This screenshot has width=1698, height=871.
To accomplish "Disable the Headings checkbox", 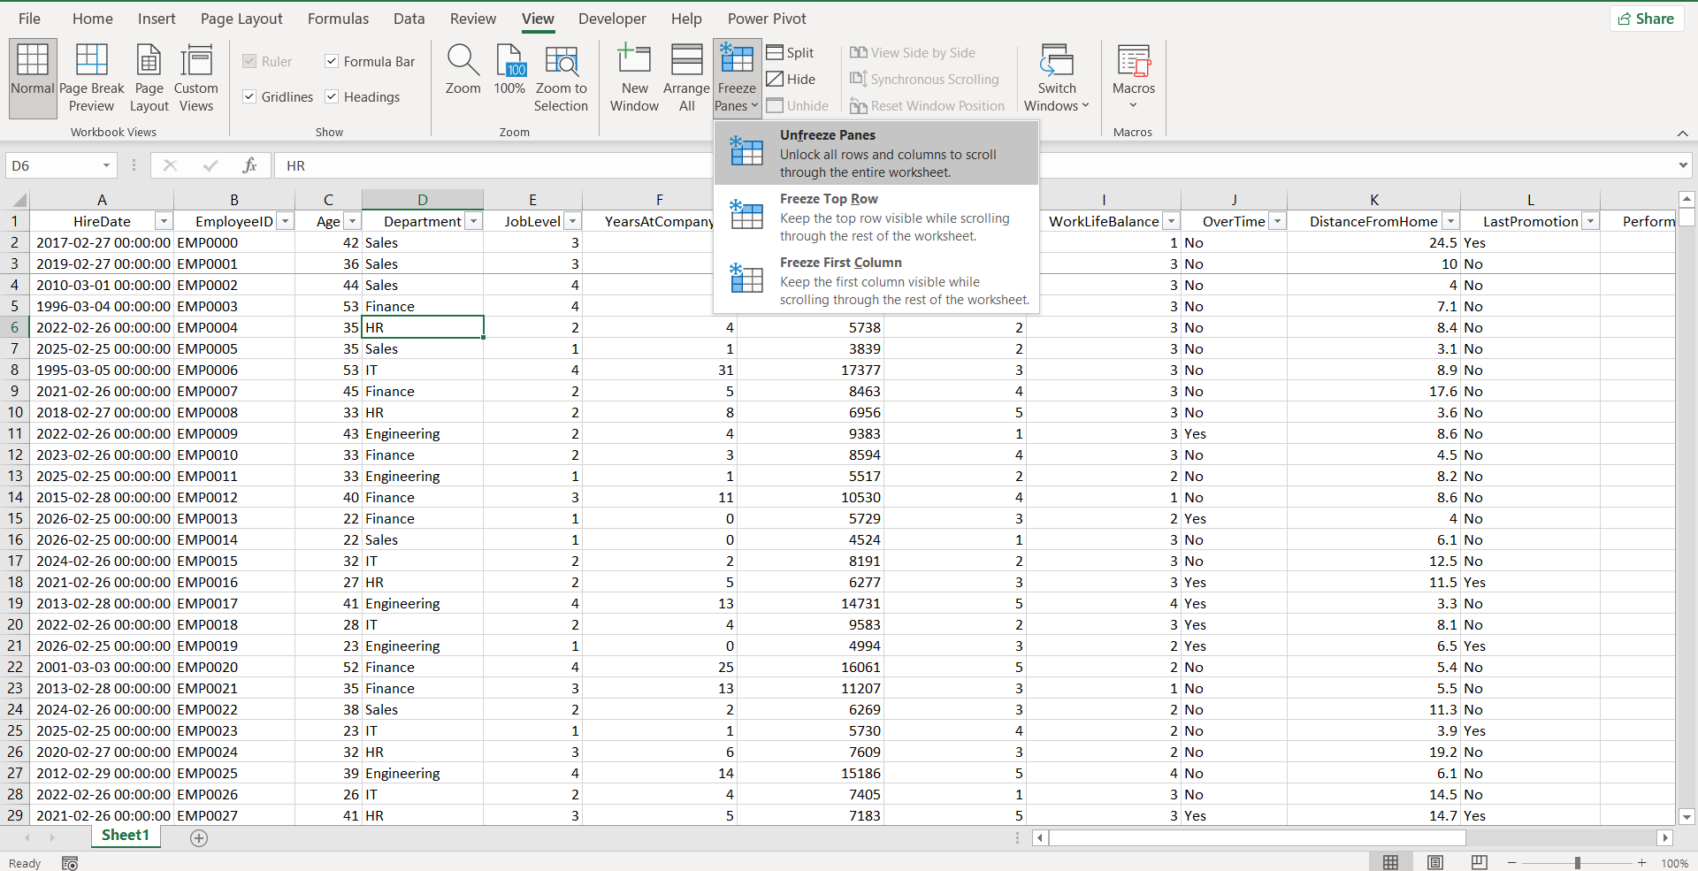I will (332, 96).
